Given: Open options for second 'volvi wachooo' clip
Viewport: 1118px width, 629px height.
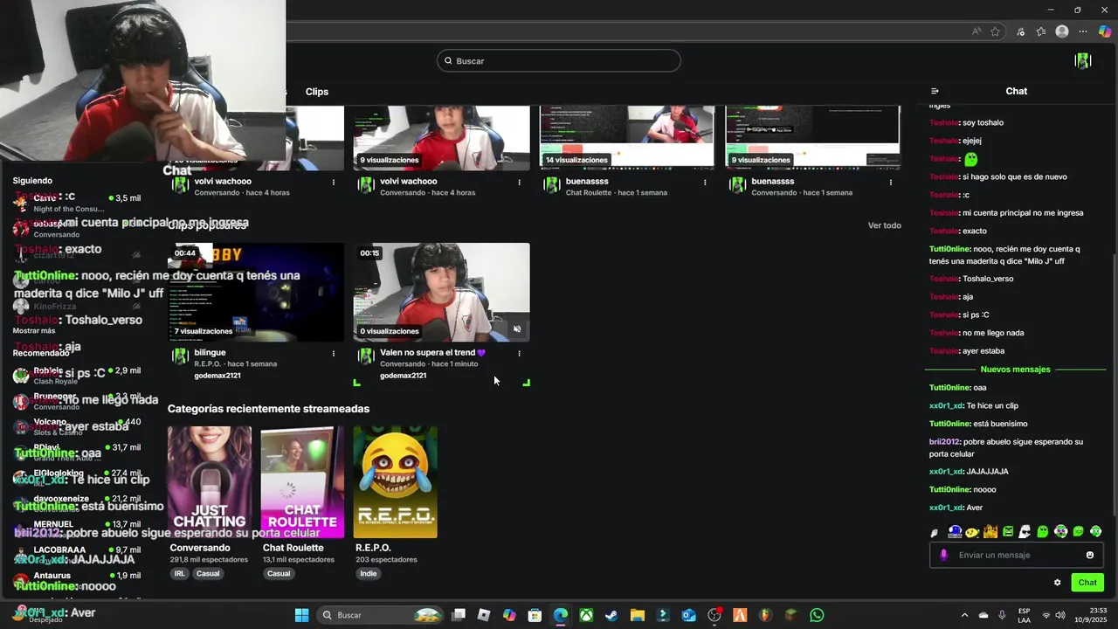Looking at the screenshot, I should pos(519,183).
